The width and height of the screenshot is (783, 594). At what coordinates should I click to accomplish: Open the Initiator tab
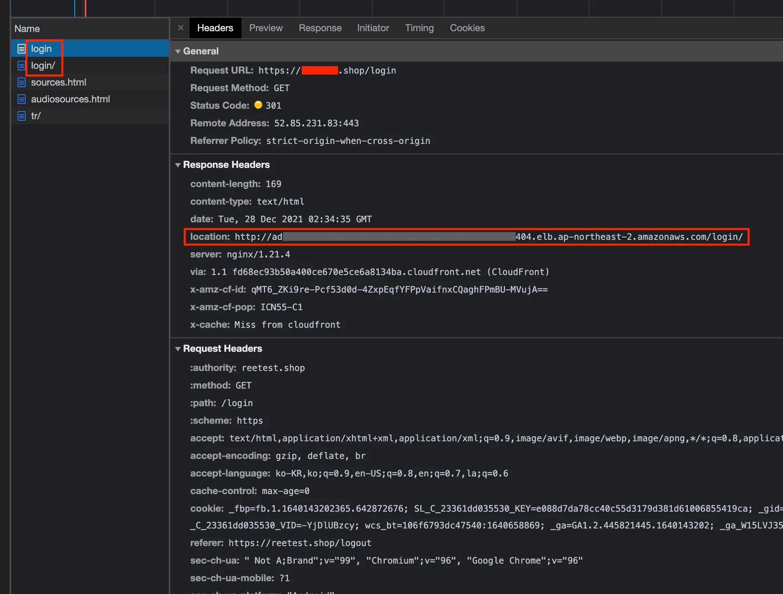click(x=373, y=28)
